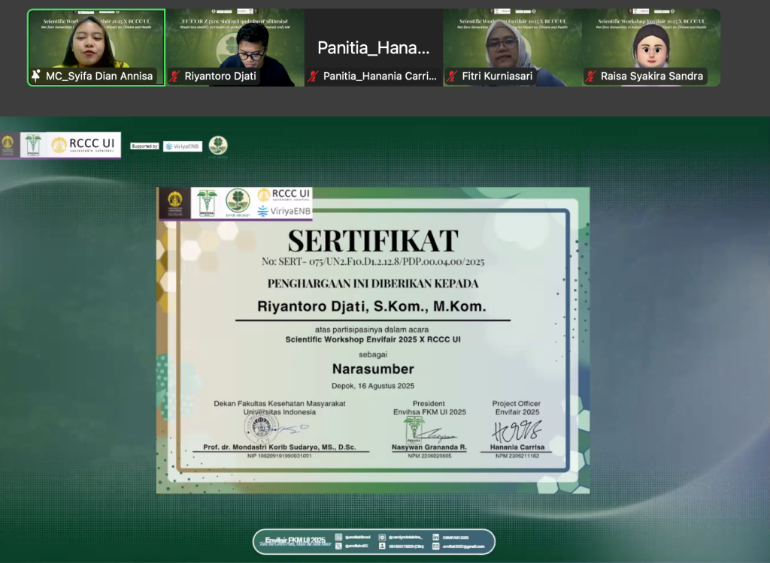Click the phone number next to the contact icon
Screen dimensions: 770x563
pyautogui.click(x=406, y=546)
